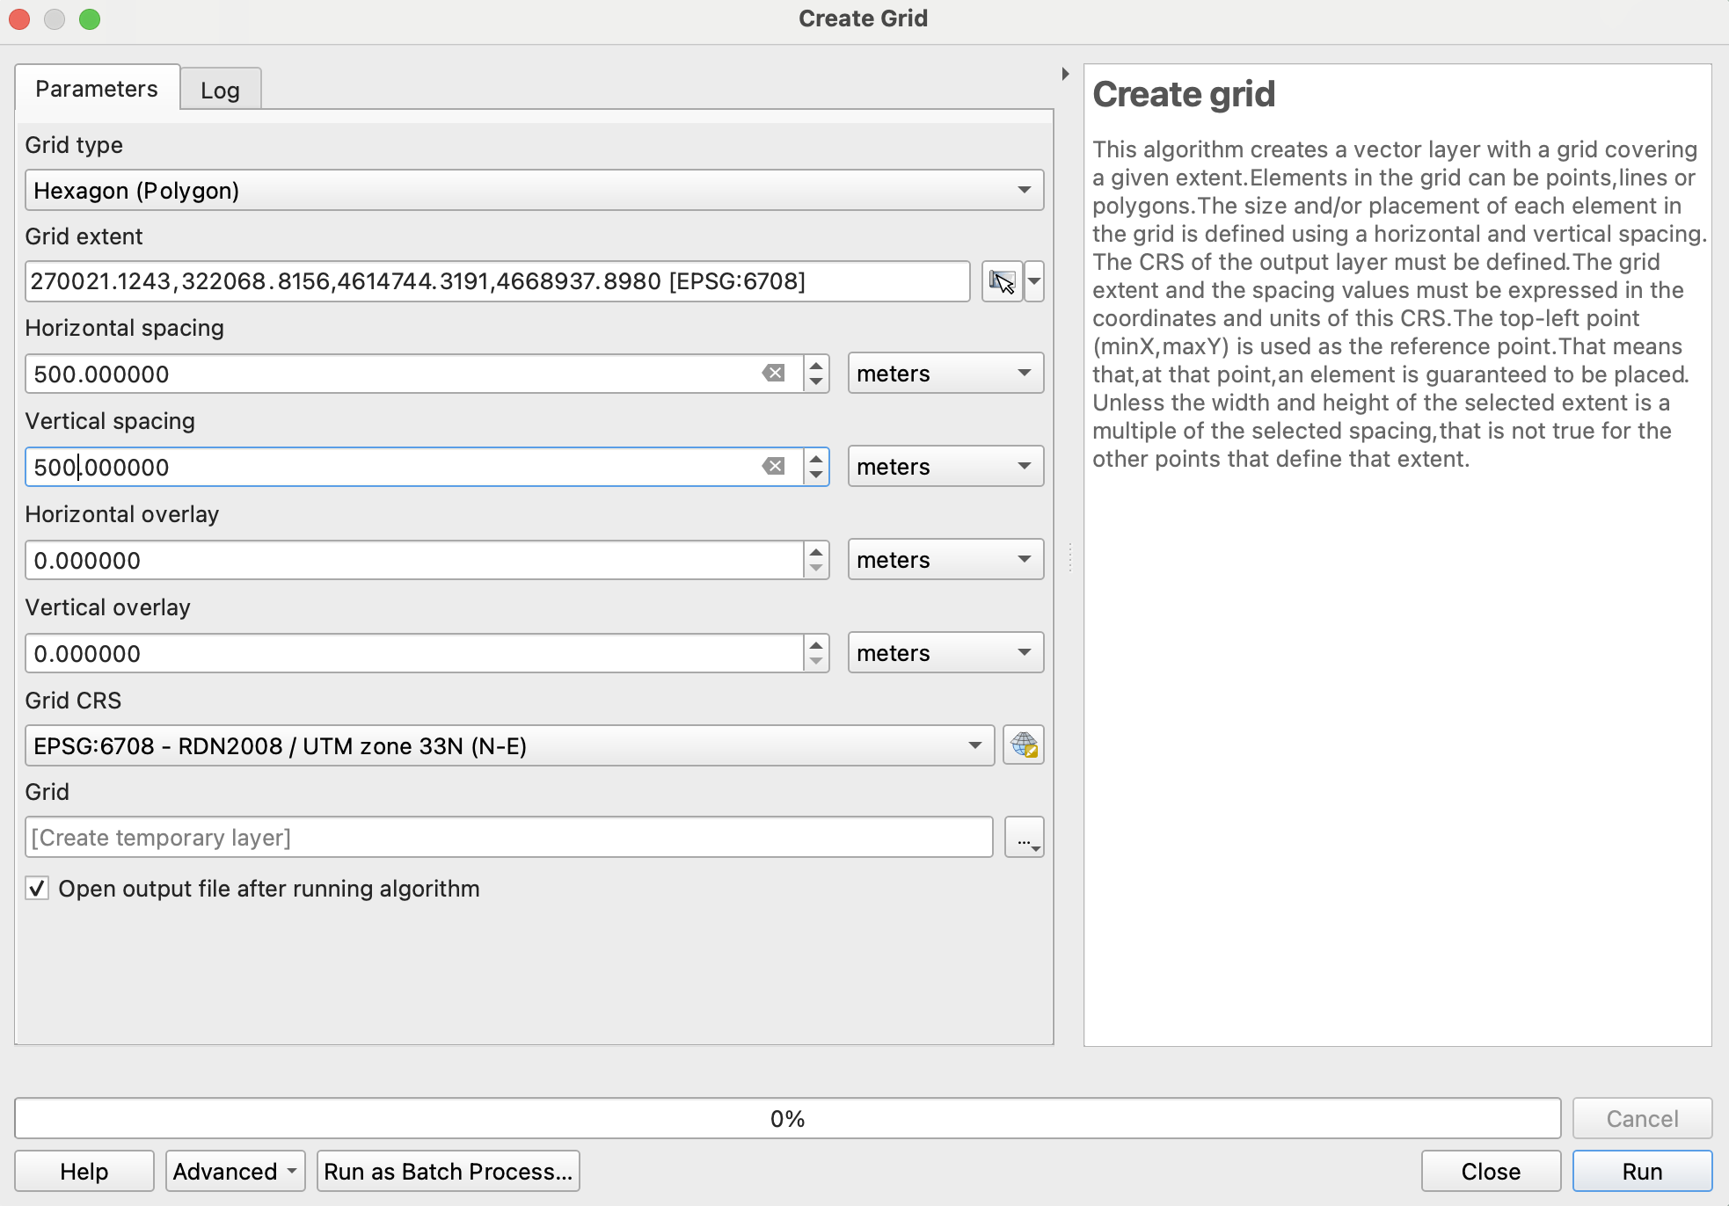This screenshot has height=1206, width=1729.
Task: Switch to the Log tab
Action: [220, 90]
